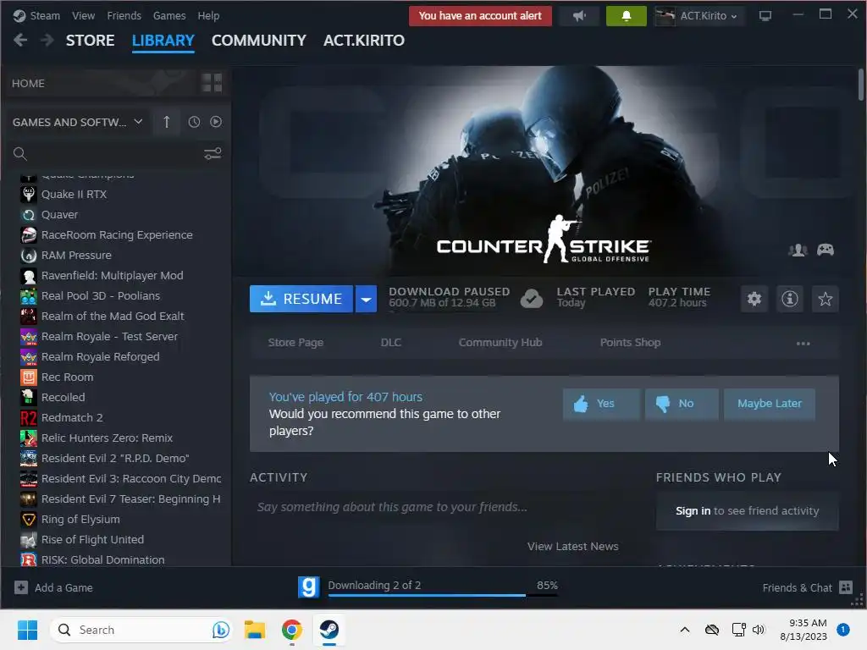Expand Games and Software dropdown
867x650 pixels.
(138, 122)
